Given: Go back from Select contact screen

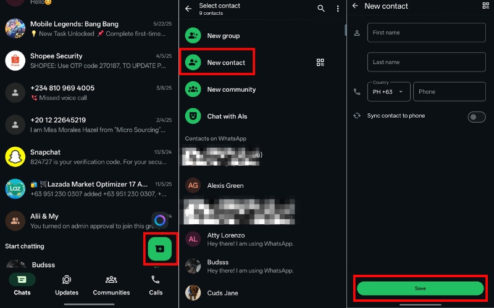Looking at the screenshot, I should point(189,9).
